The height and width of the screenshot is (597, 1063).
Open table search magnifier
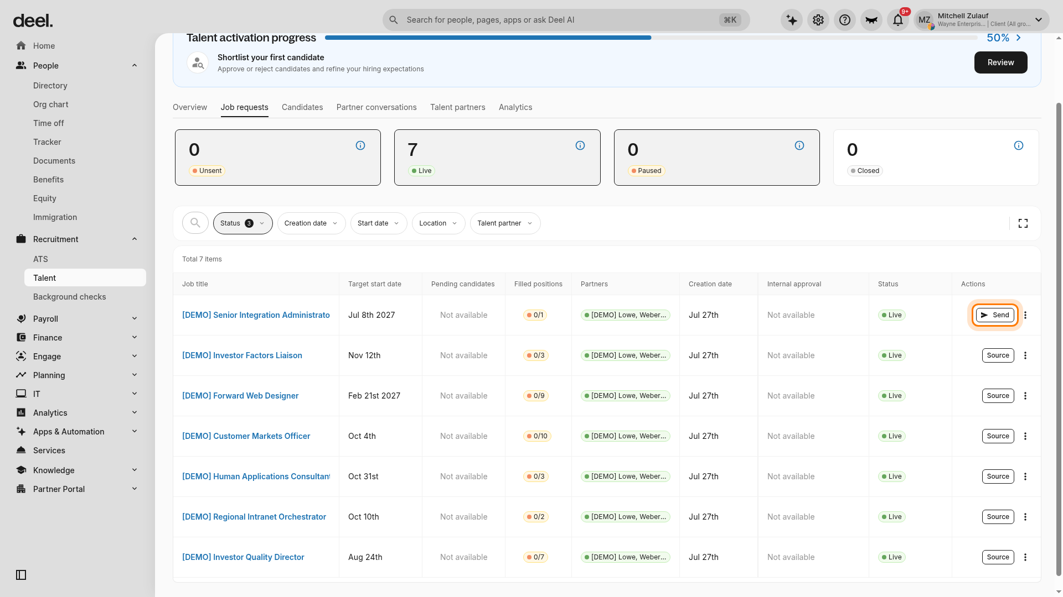pyautogui.click(x=195, y=223)
